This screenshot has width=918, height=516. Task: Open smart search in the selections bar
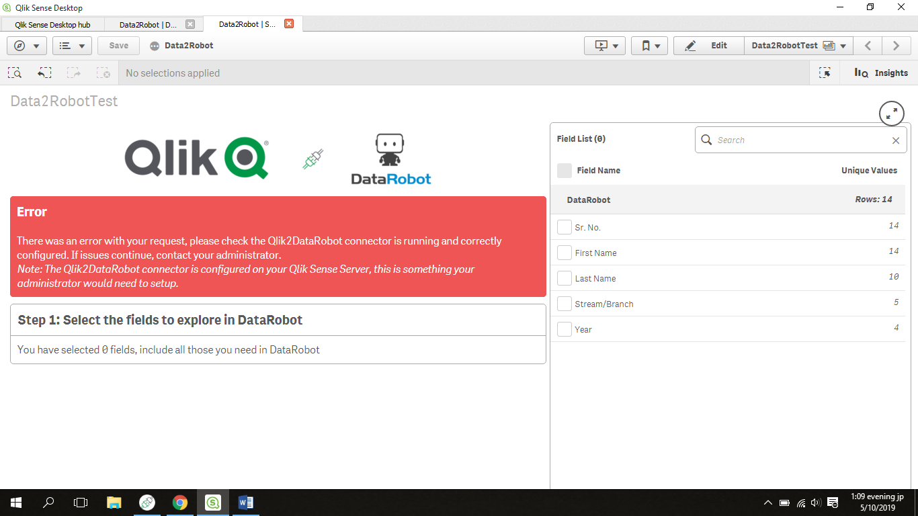point(15,73)
